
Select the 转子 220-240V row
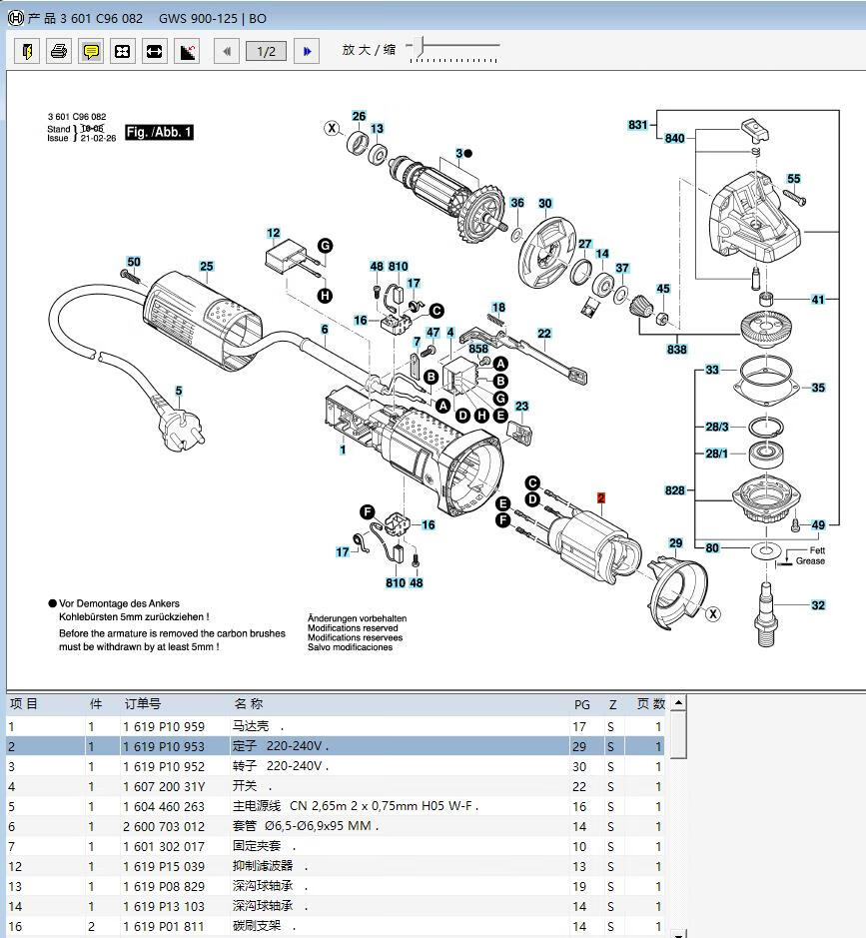335,766
